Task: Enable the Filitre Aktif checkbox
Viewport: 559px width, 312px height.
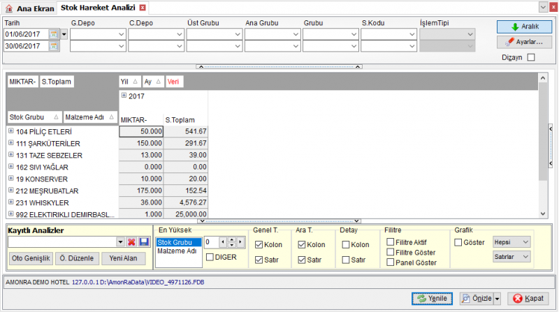Action: (391, 242)
